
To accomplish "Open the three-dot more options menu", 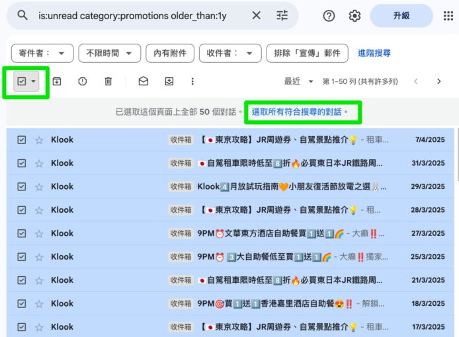I will coord(192,81).
